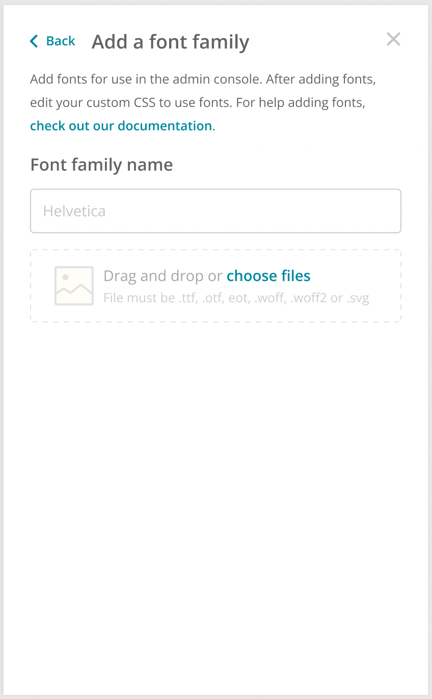
Task: Click the image placeholder icon in drop zone
Action: (x=74, y=286)
